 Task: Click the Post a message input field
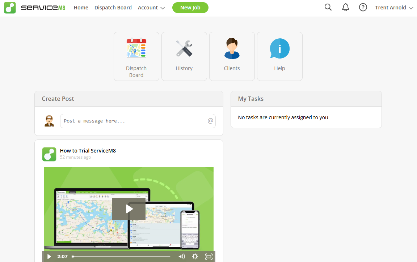coord(138,121)
